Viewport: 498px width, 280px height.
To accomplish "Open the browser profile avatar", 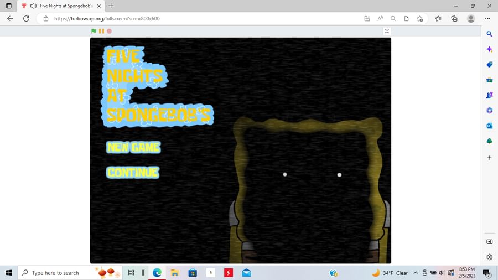I will (x=471, y=18).
